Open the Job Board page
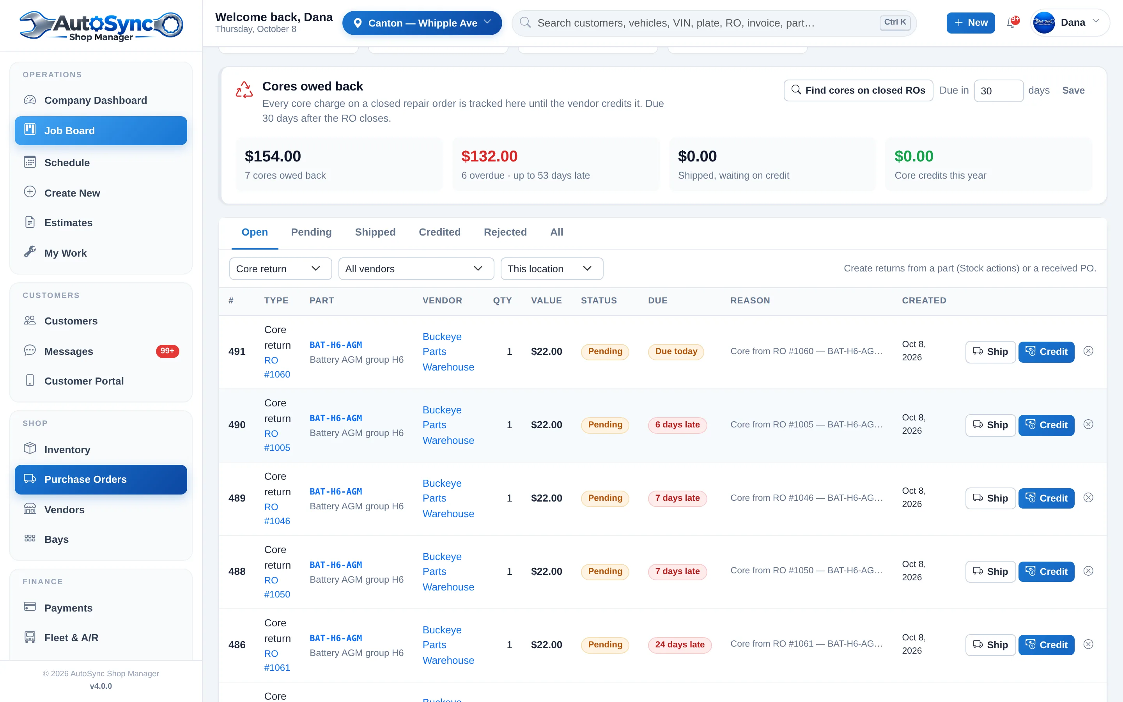Image resolution: width=1123 pixels, height=702 pixels. [x=101, y=131]
